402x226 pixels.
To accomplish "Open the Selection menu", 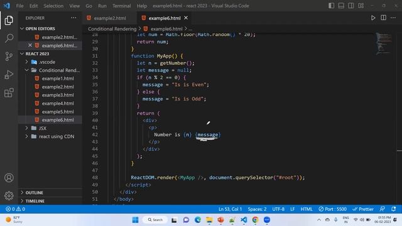I will tap(53, 6).
